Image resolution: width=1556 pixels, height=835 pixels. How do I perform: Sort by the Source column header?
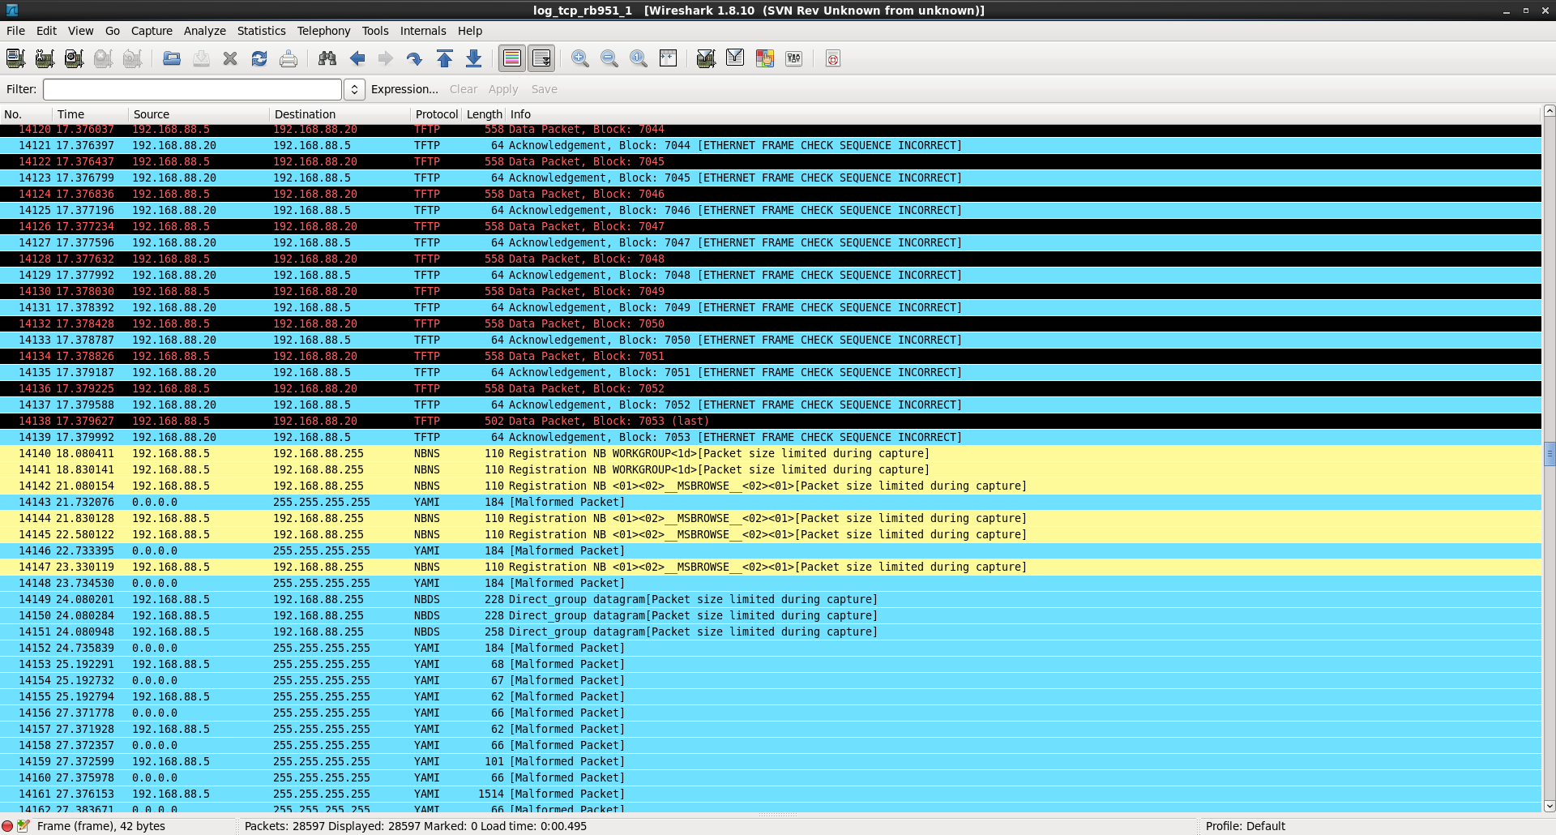199,114
